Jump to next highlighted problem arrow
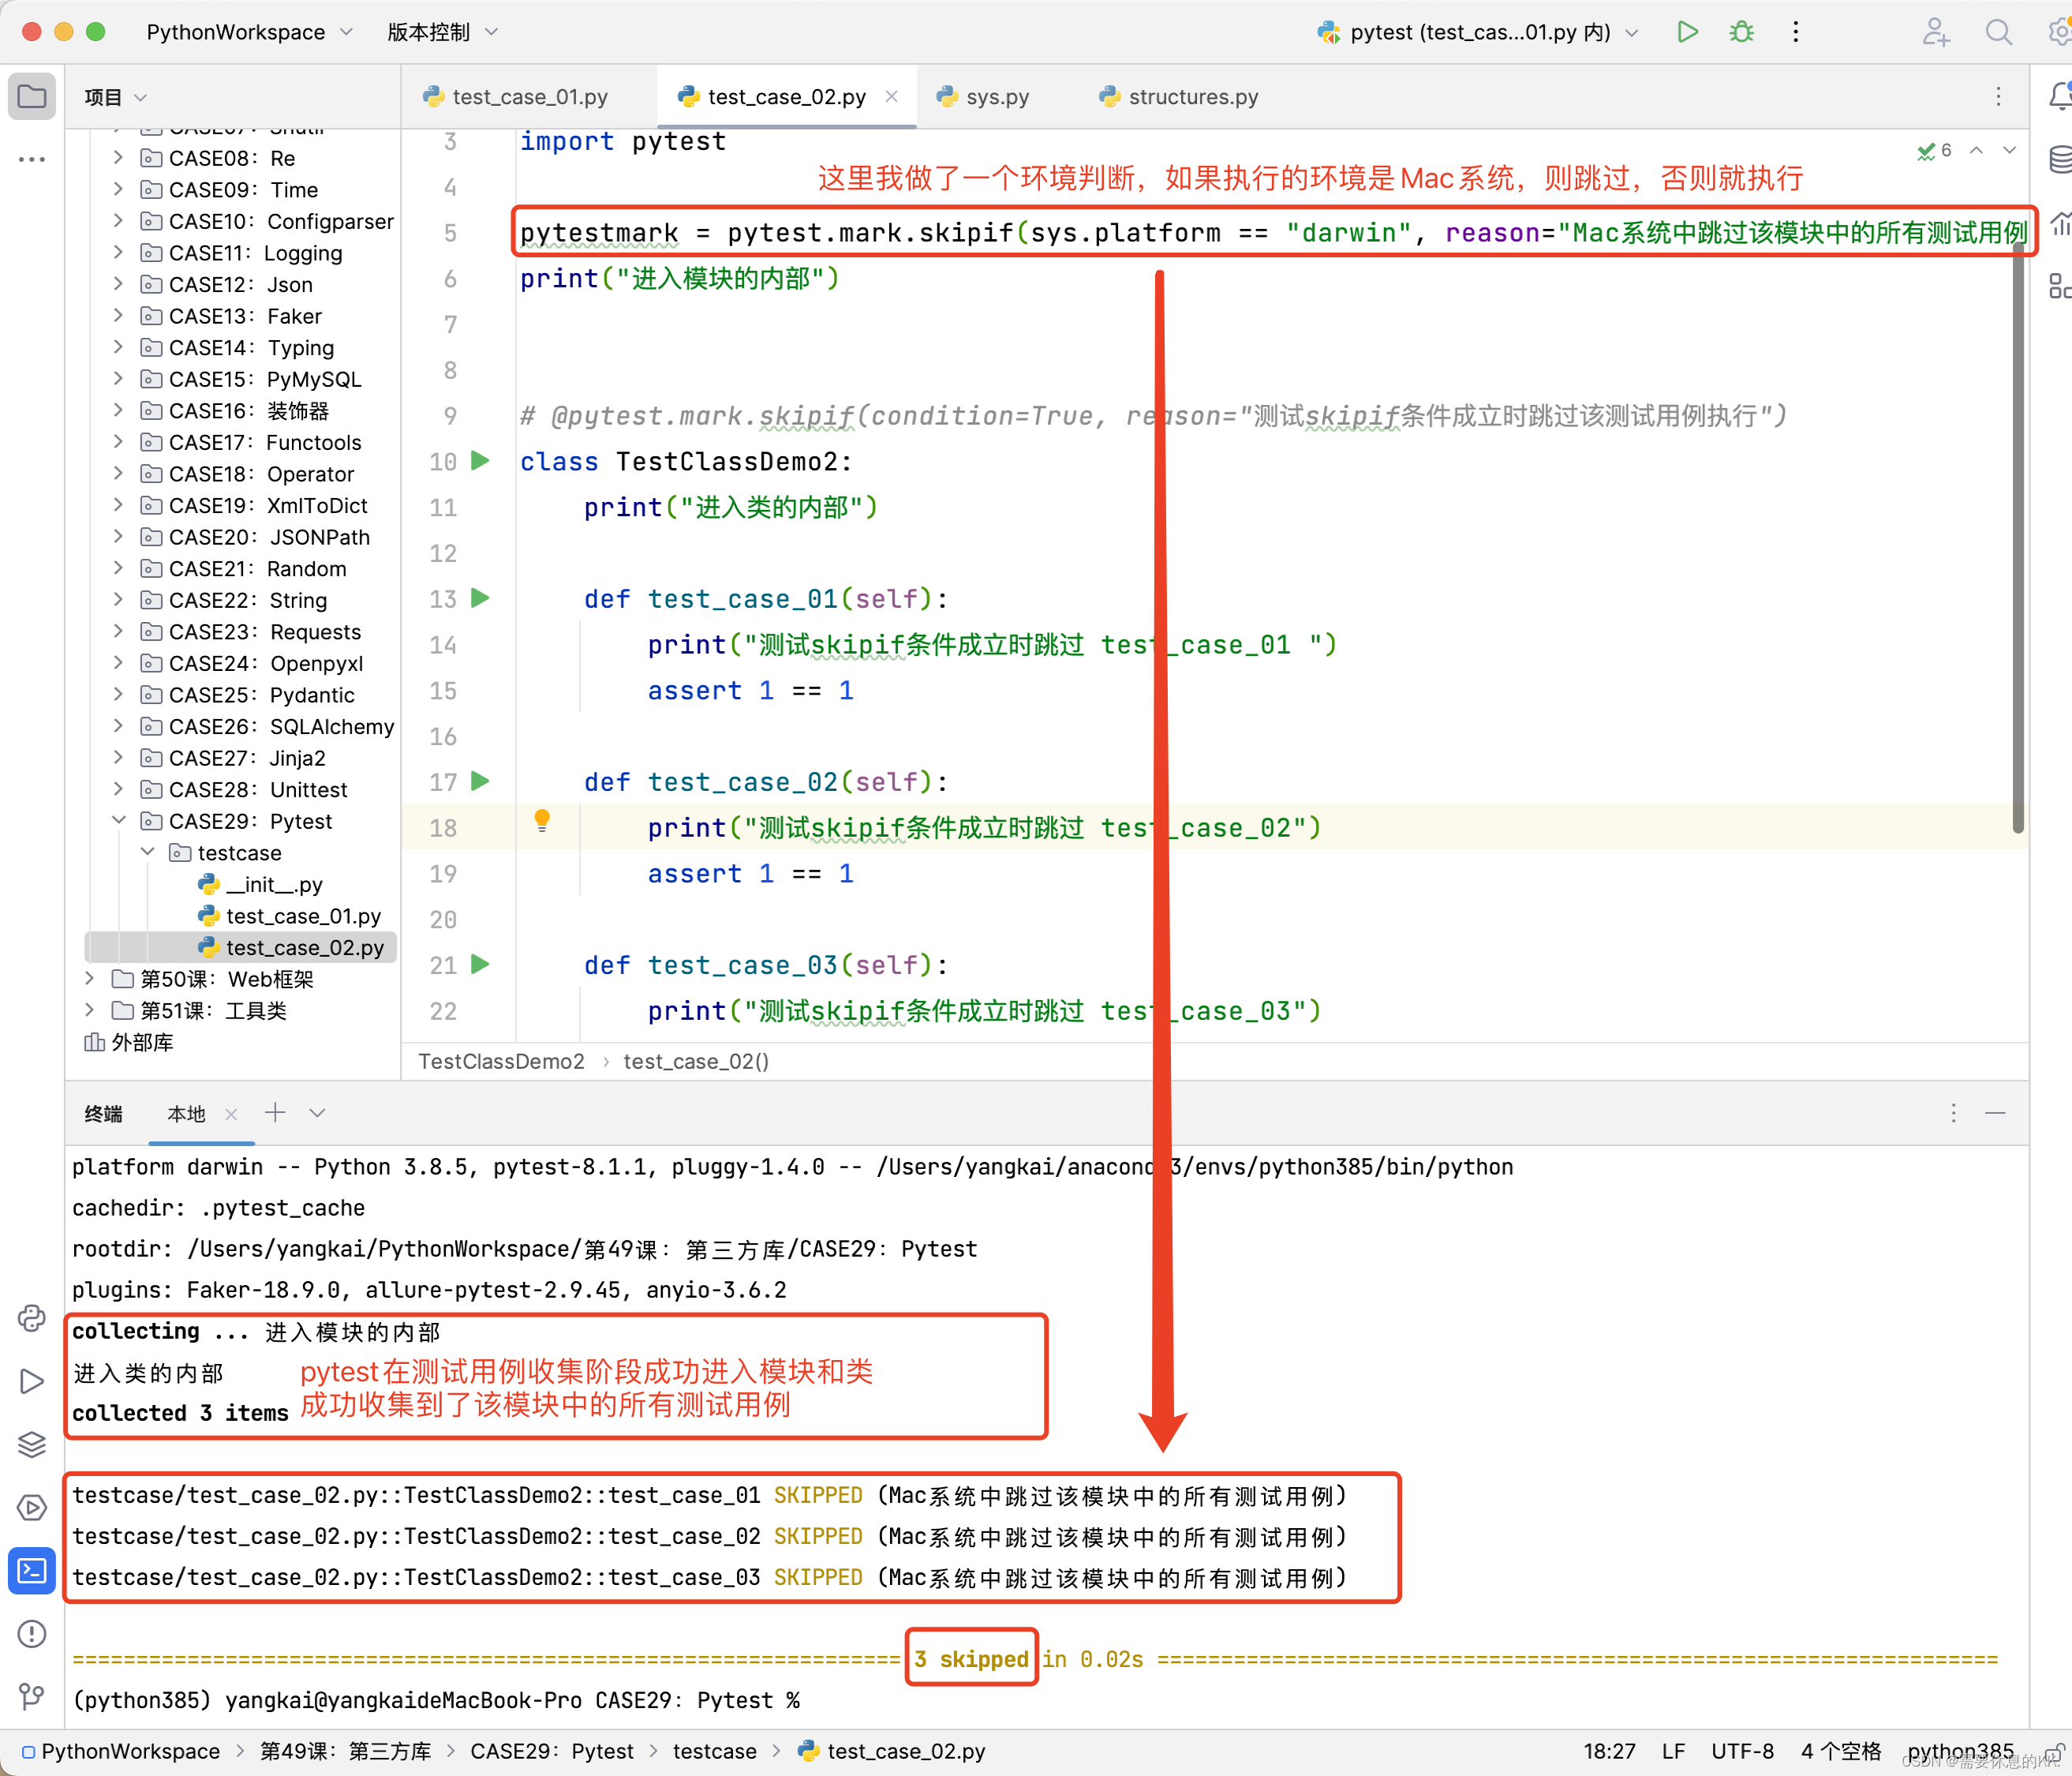 click(x=2008, y=150)
